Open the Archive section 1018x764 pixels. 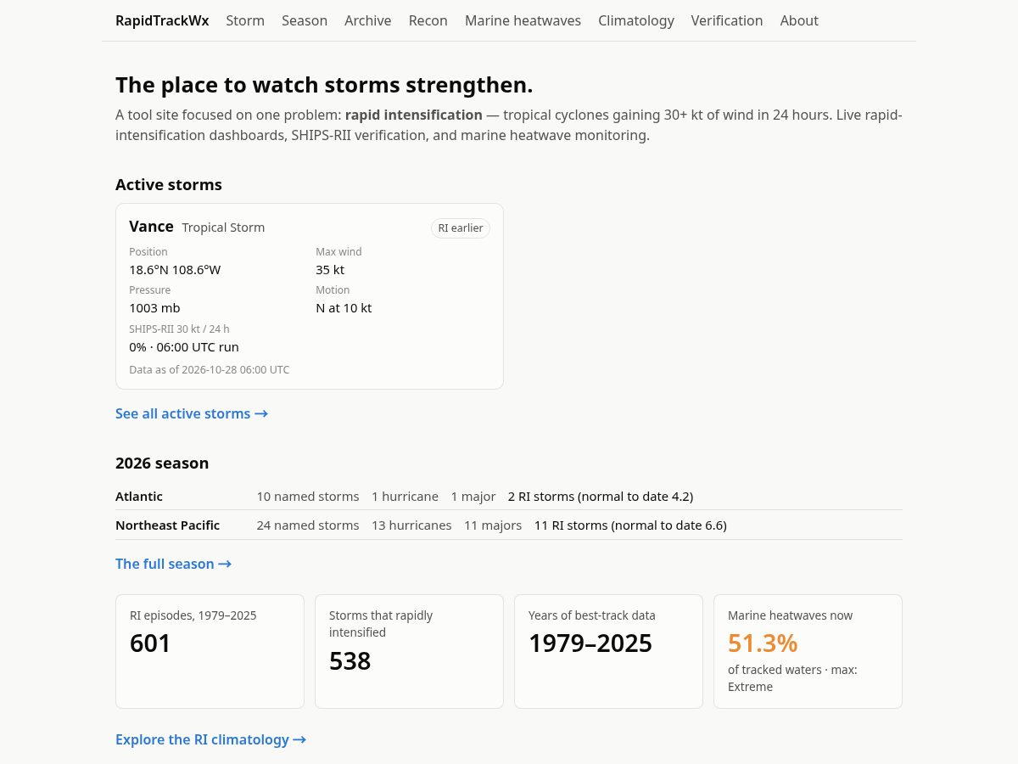coord(368,20)
